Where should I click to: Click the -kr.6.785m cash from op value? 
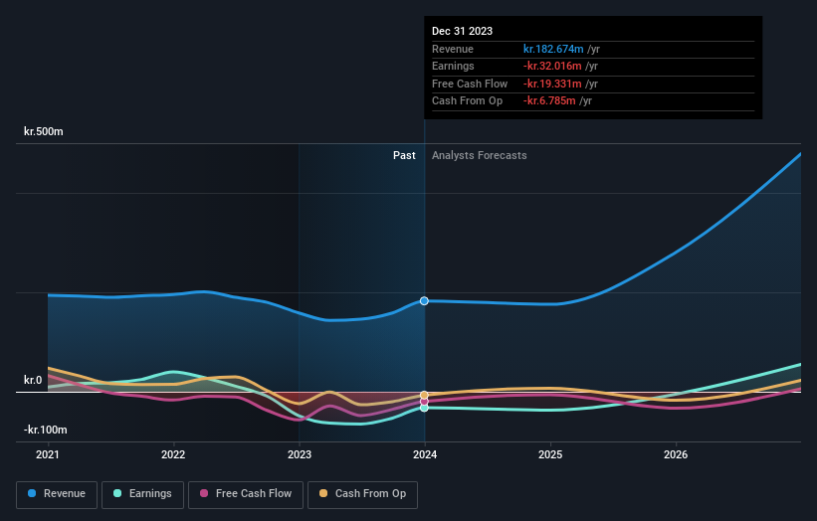tap(549, 101)
